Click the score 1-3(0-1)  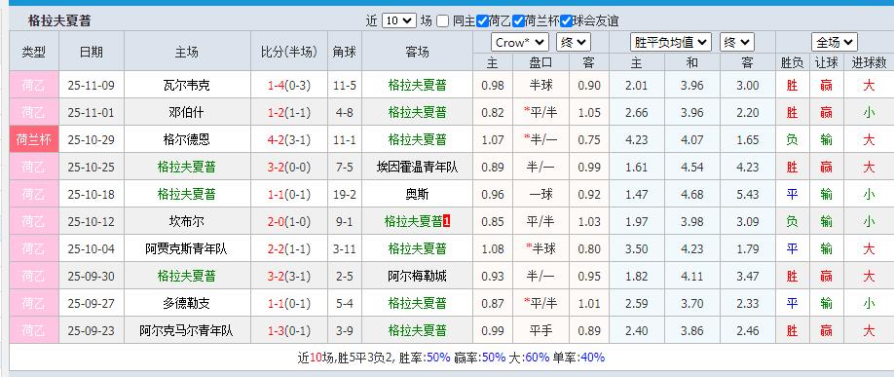click(289, 331)
